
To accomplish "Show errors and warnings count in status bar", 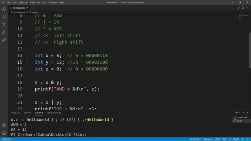I will coord(7,139).
